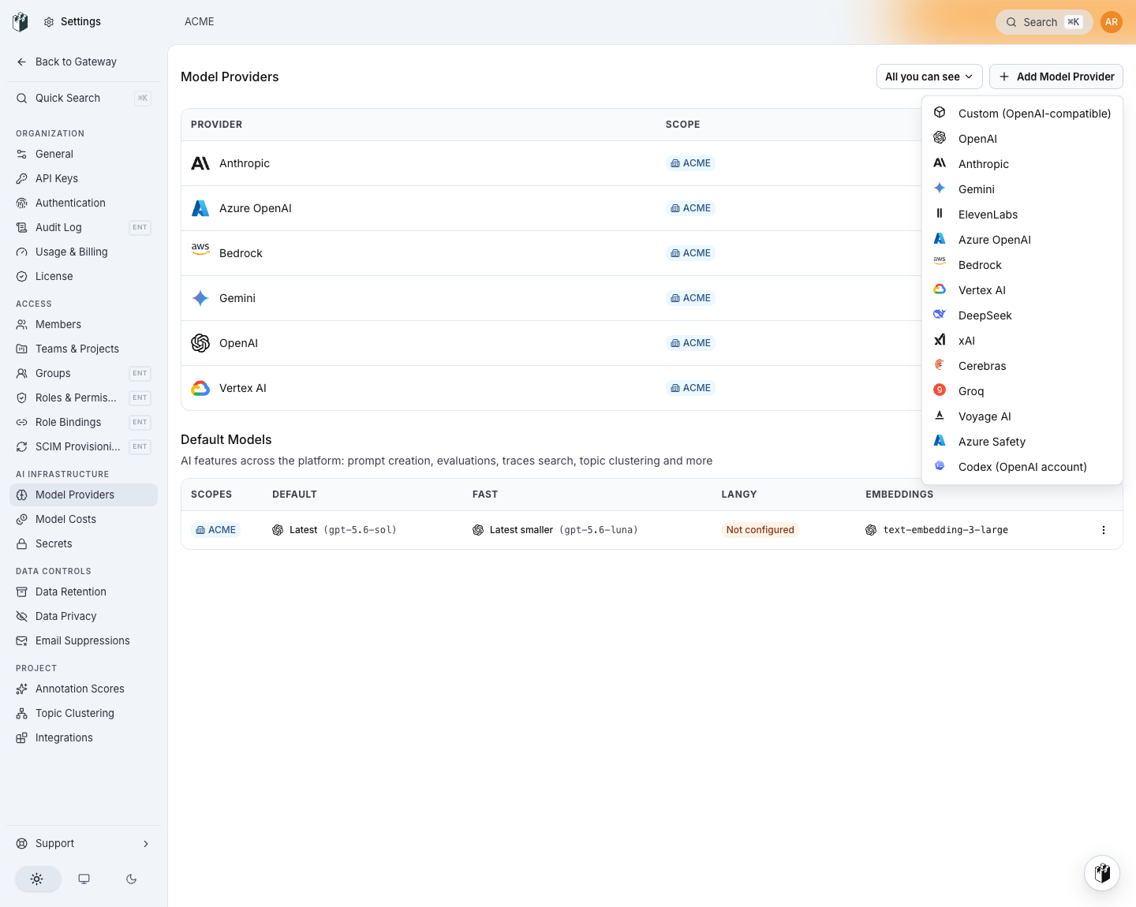This screenshot has height=907, width=1136.
Task: Click the OpenAI logo in provider table
Action: (200, 343)
